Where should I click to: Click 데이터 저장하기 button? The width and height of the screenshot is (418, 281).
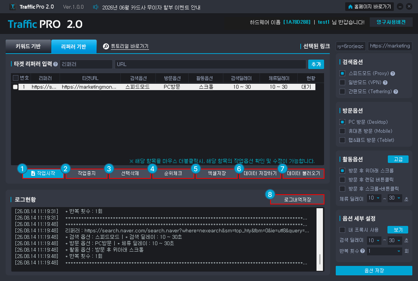click(260, 173)
